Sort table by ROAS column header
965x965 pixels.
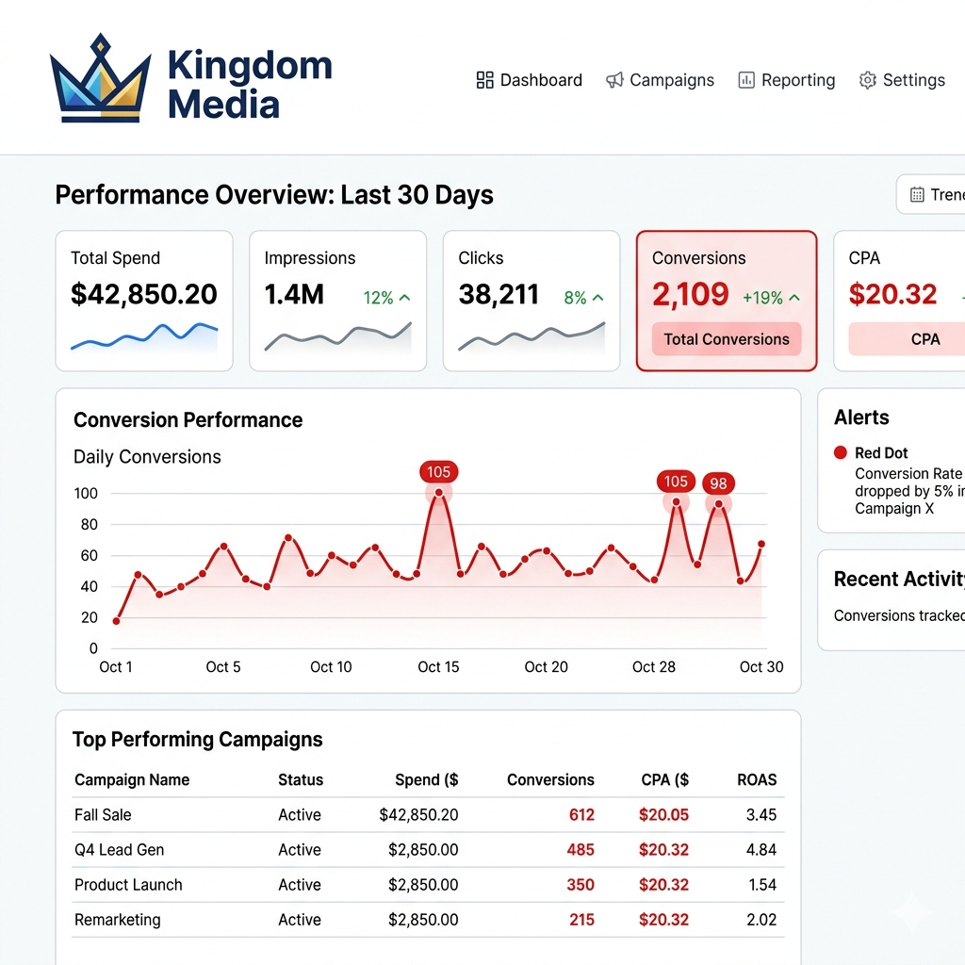tap(757, 779)
